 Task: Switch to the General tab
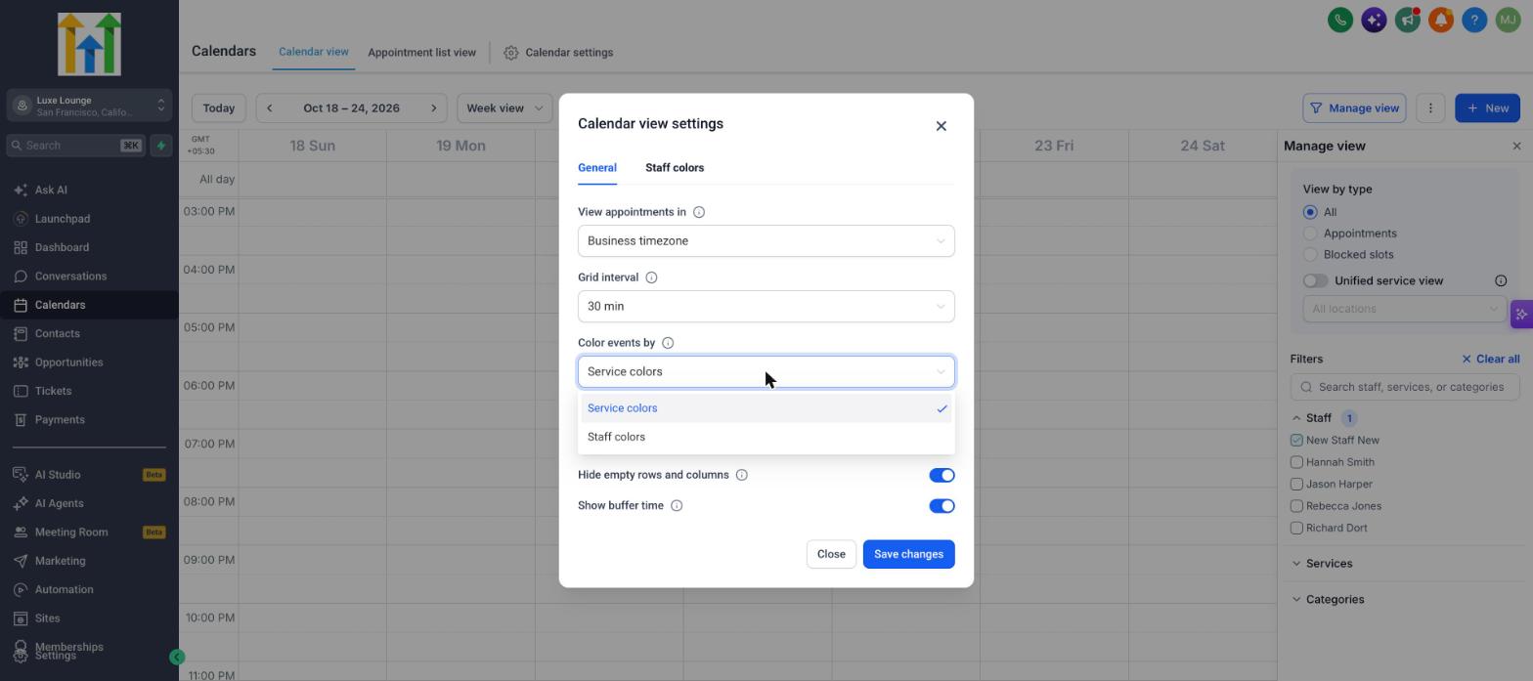[x=597, y=168]
